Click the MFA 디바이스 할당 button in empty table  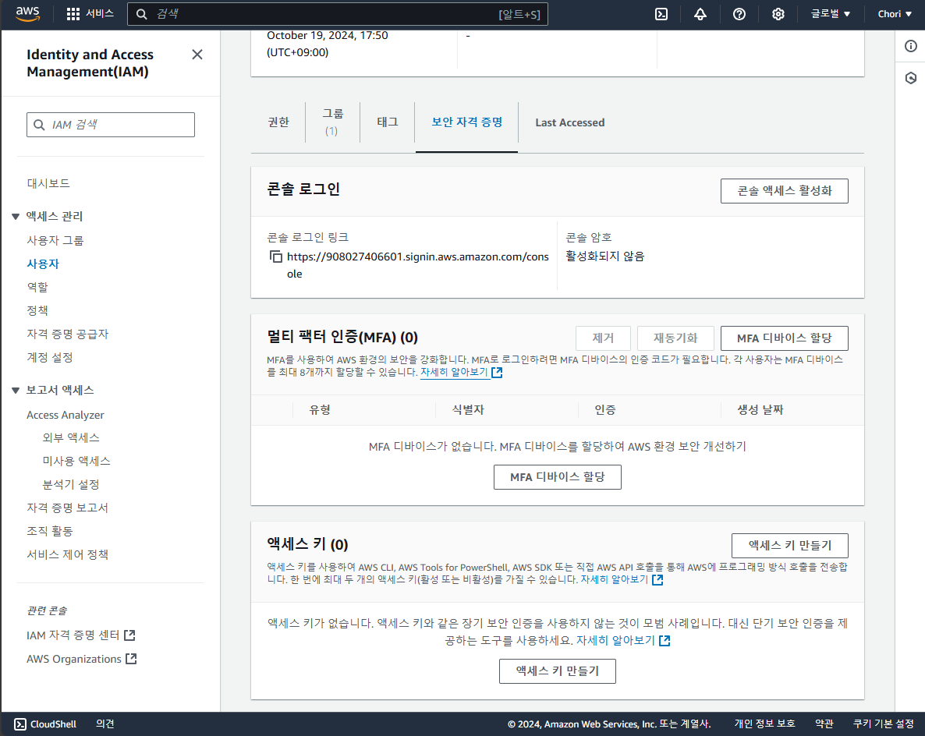[x=558, y=477]
